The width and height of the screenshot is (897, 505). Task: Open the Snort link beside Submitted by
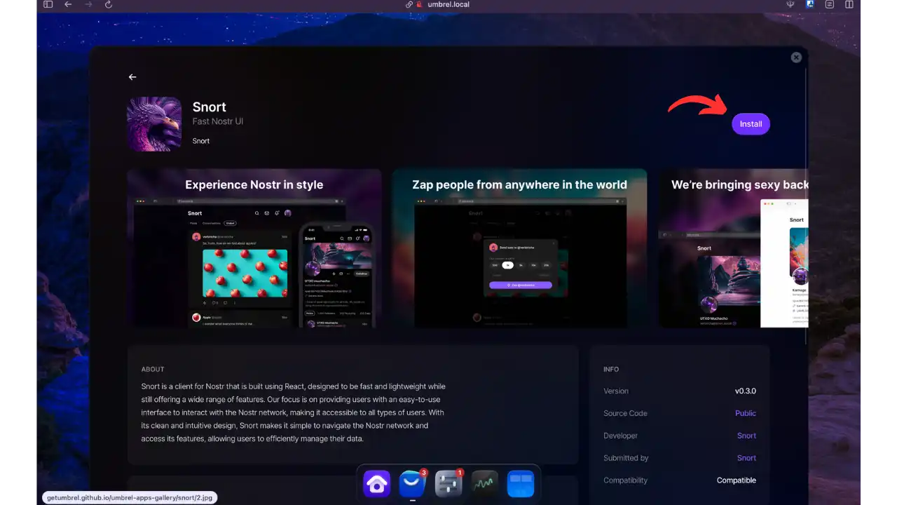(x=746, y=458)
